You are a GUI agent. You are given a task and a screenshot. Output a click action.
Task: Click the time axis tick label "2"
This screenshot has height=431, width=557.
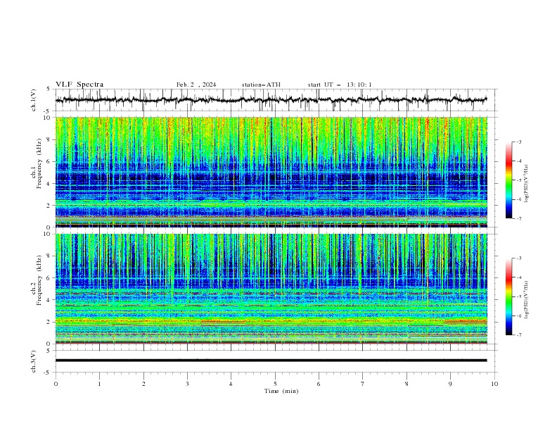pyautogui.click(x=143, y=384)
